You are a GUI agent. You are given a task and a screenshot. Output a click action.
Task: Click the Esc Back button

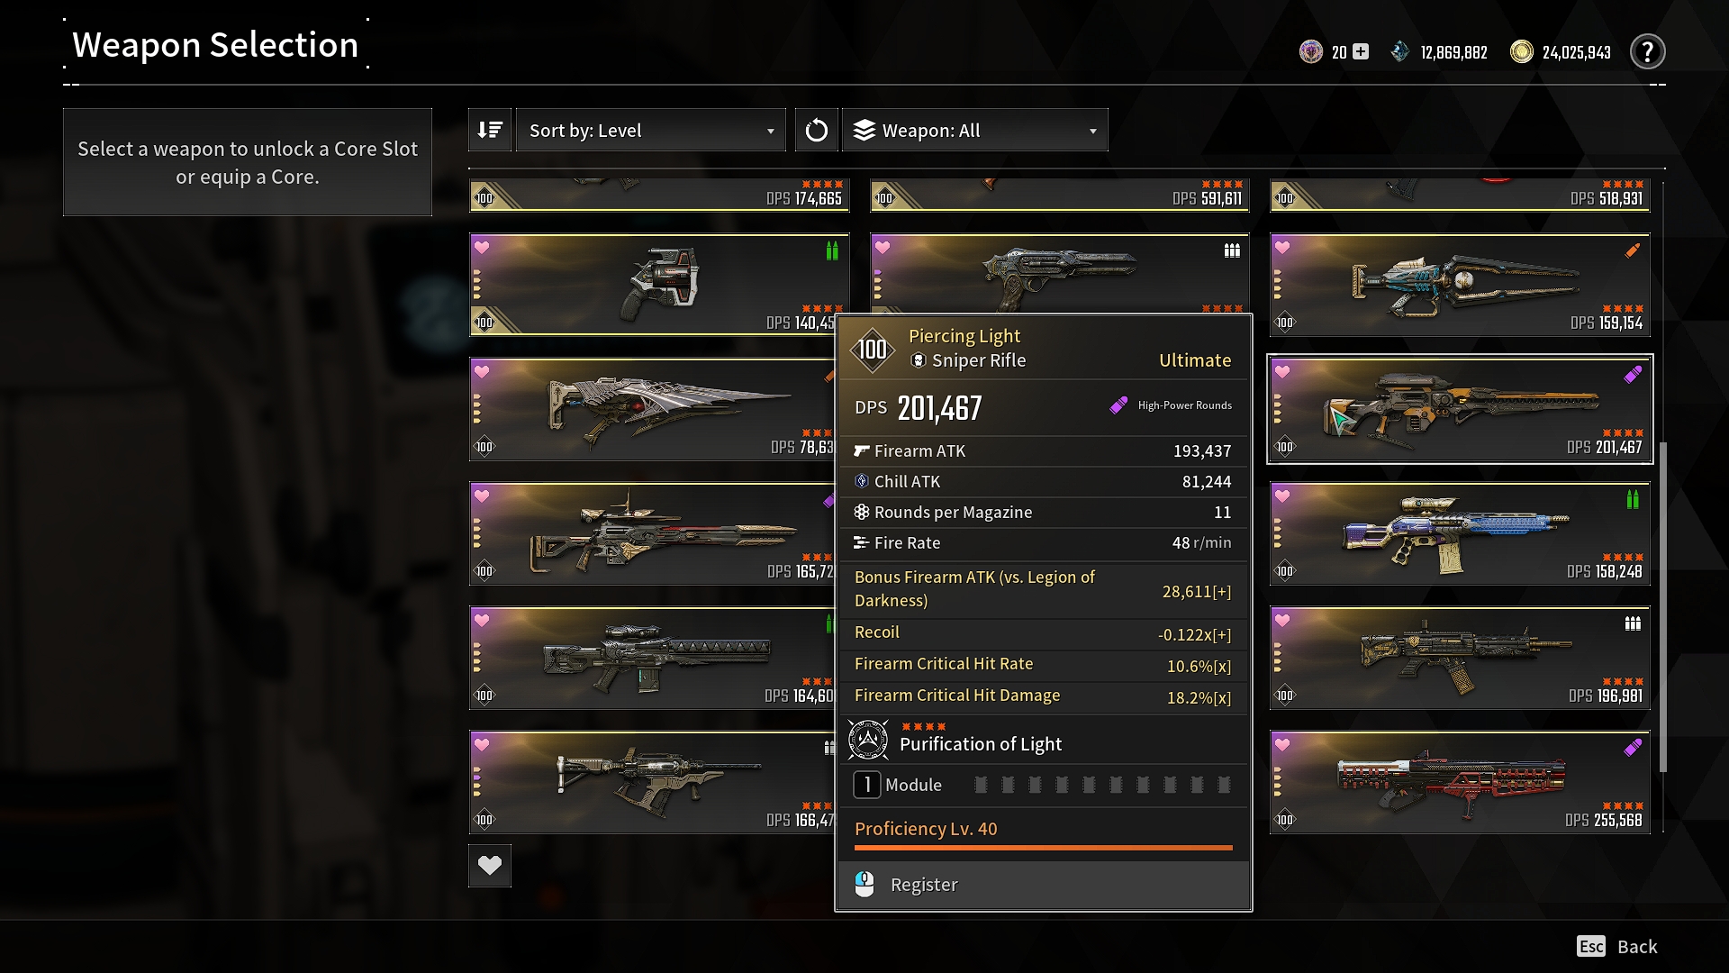1616,946
